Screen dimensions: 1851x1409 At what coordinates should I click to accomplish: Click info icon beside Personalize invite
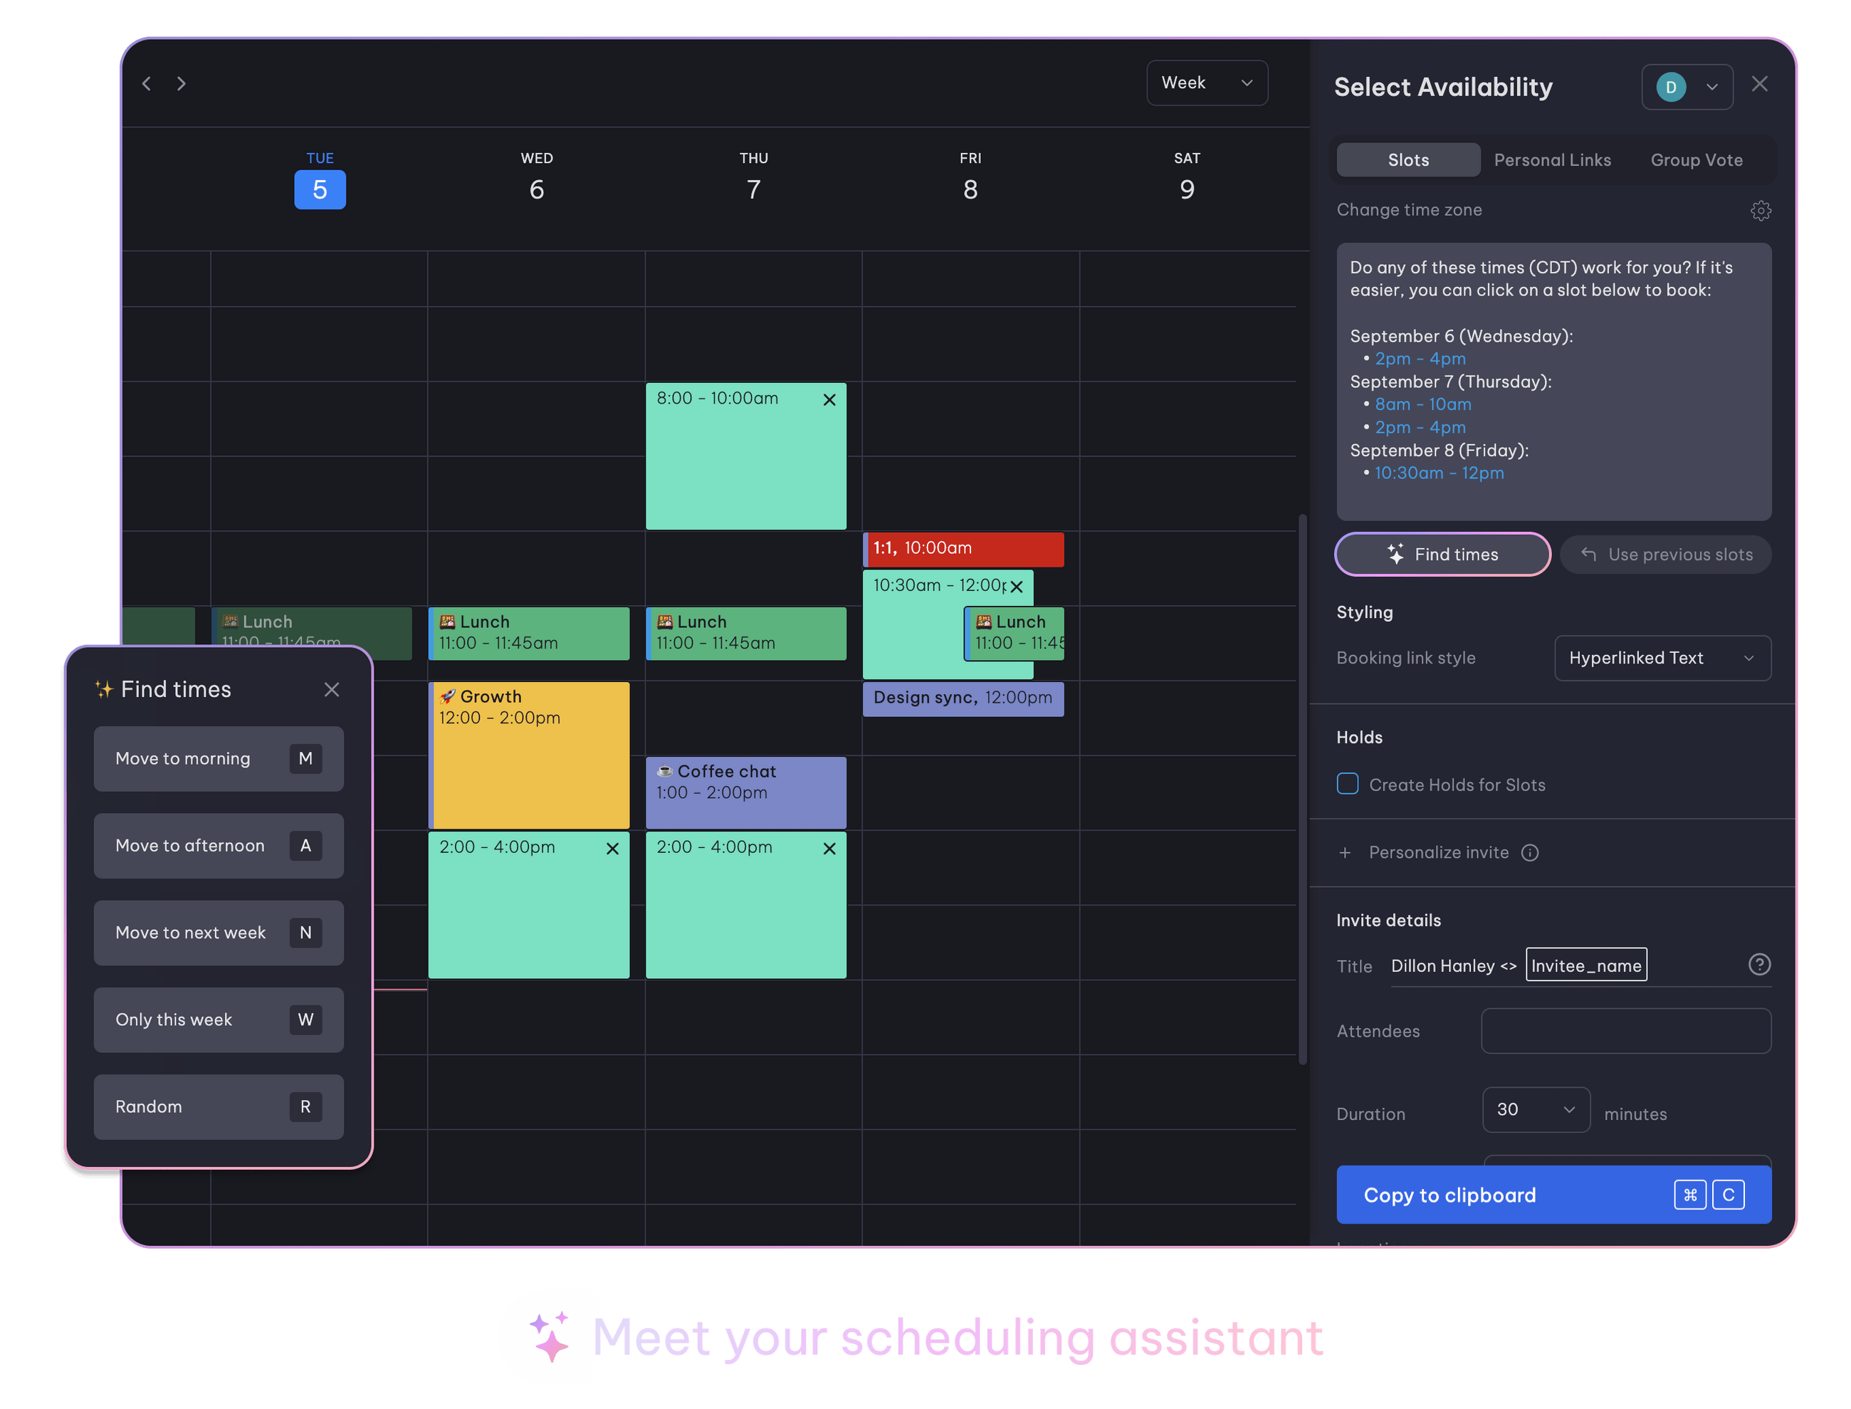[1530, 853]
